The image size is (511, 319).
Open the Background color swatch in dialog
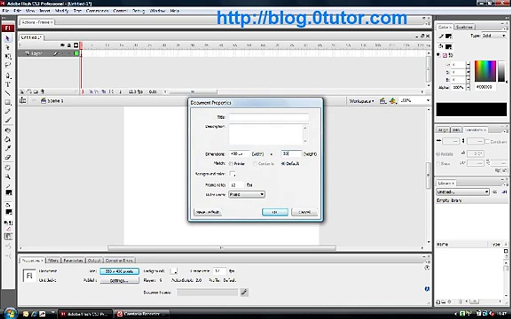[232, 174]
